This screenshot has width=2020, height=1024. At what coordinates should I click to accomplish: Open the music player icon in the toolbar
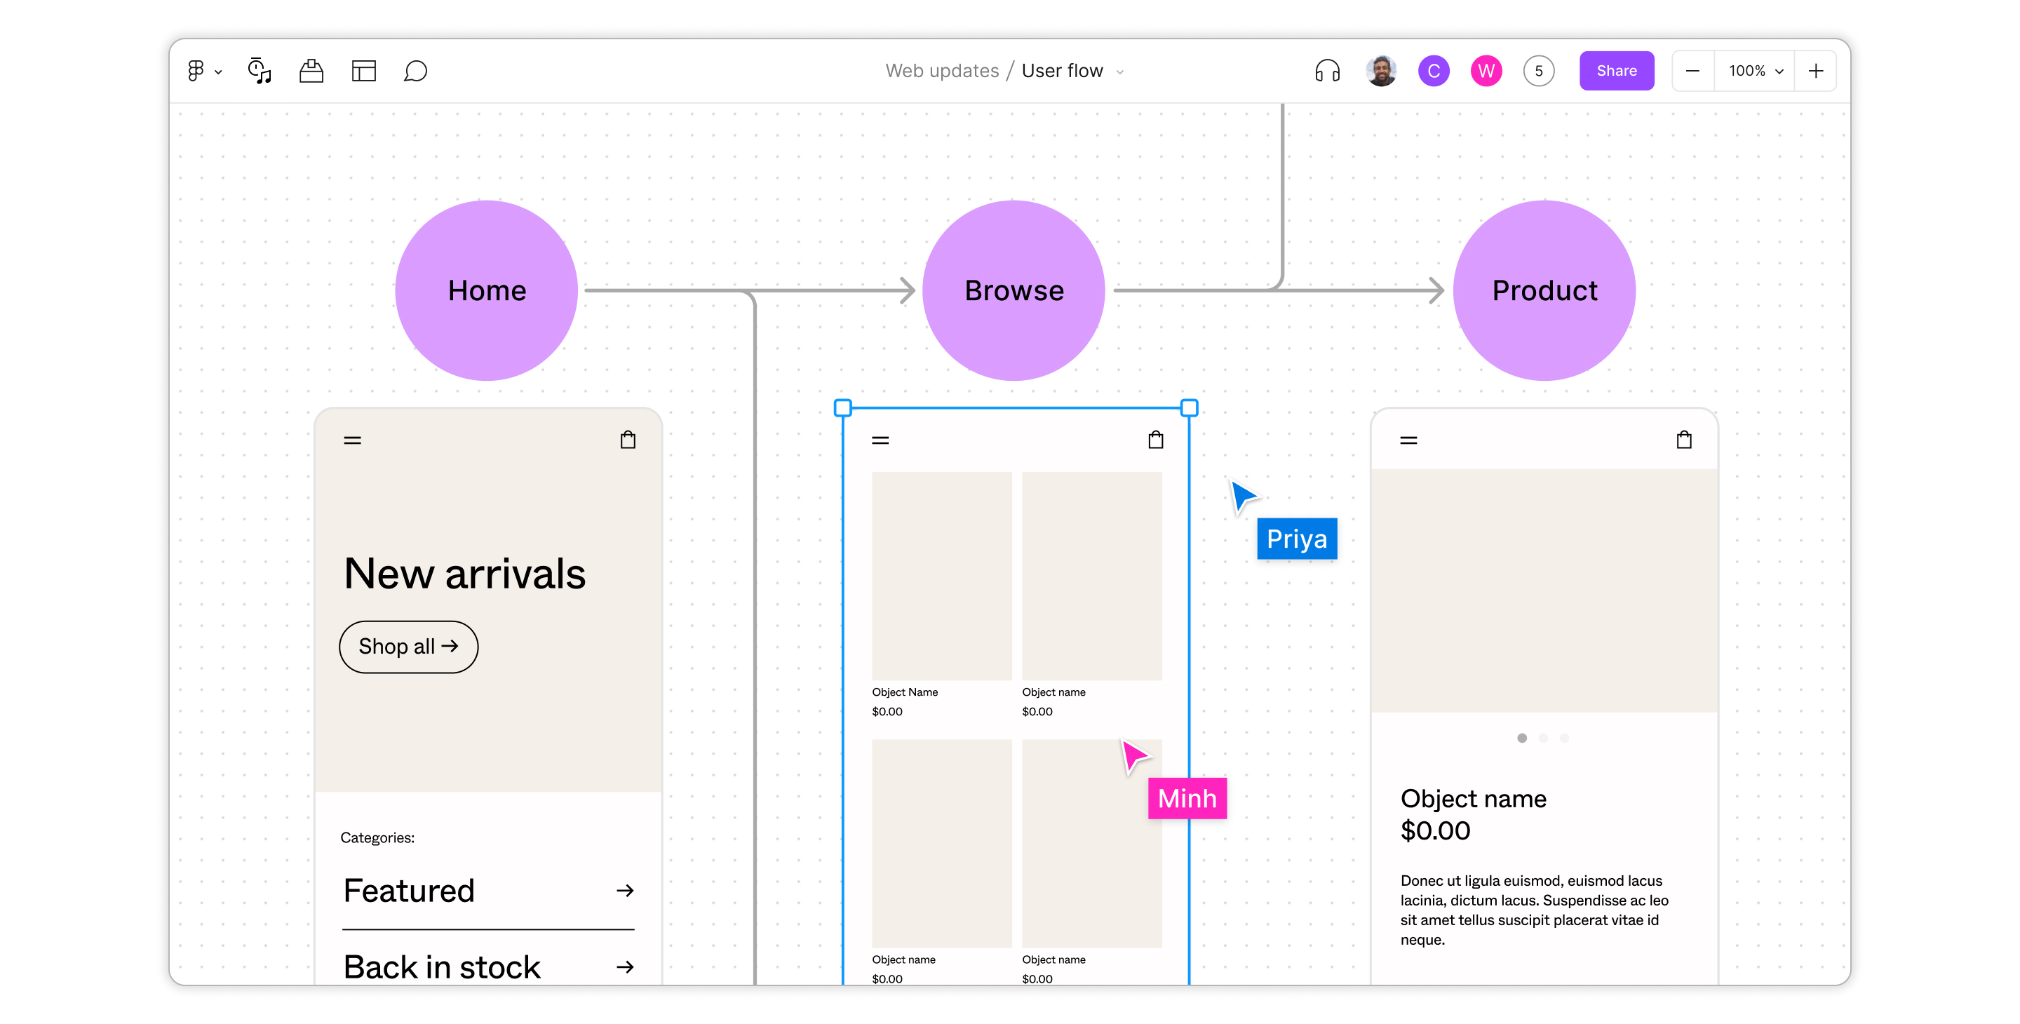point(259,71)
